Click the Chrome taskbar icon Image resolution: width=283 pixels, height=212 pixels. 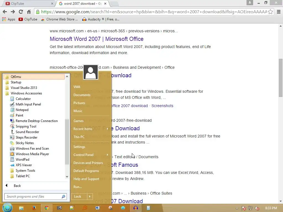point(46,208)
